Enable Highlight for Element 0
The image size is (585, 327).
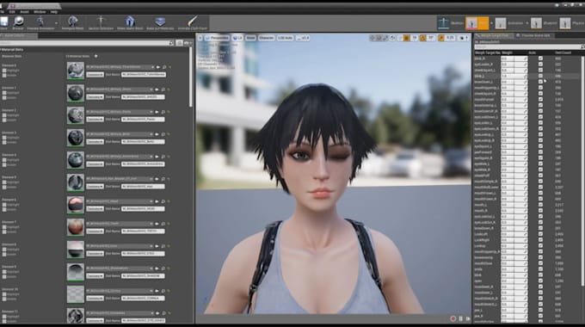4,71
